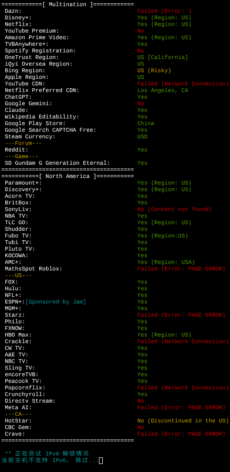Click the Game subsection divider
Screen dimensions: 230x472
[22, 157]
